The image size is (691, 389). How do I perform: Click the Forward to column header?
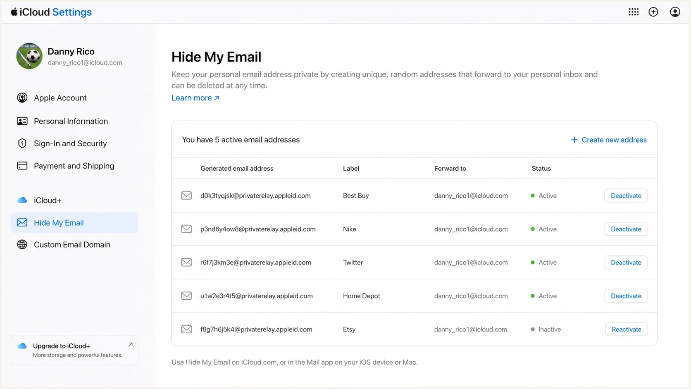pyautogui.click(x=450, y=168)
